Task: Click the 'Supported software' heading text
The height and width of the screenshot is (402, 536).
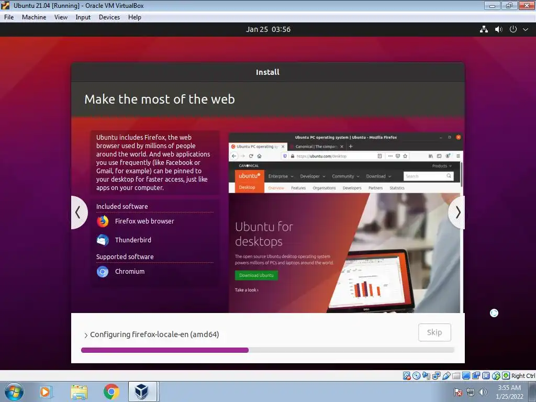Action: click(x=125, y=256)
